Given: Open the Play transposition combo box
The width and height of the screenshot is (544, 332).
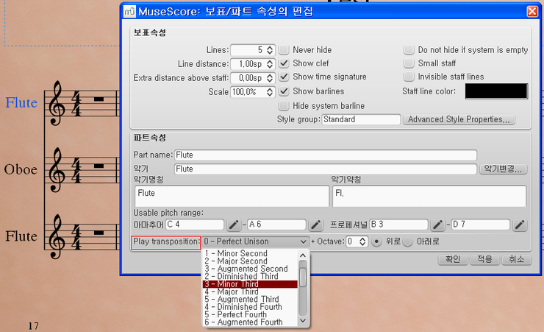Looking at the screenshot, I should 255,241.
